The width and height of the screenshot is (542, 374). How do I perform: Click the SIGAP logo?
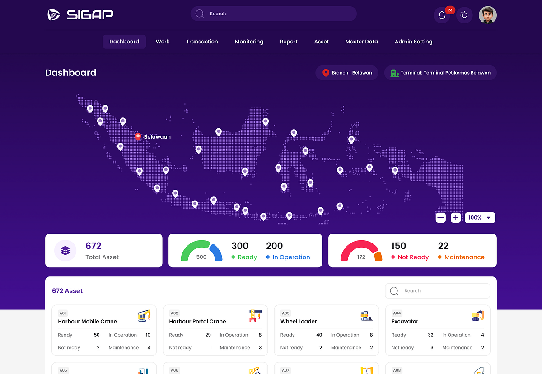tap(80, 15)
